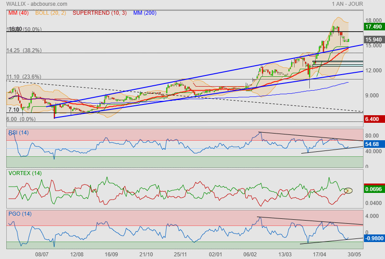
Task: Click the 12.000 price axis label
Action: 373,70
